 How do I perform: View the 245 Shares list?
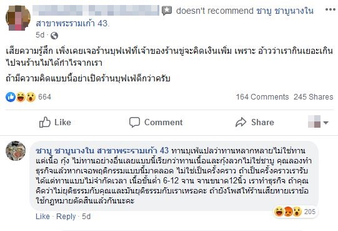(314, 97)
